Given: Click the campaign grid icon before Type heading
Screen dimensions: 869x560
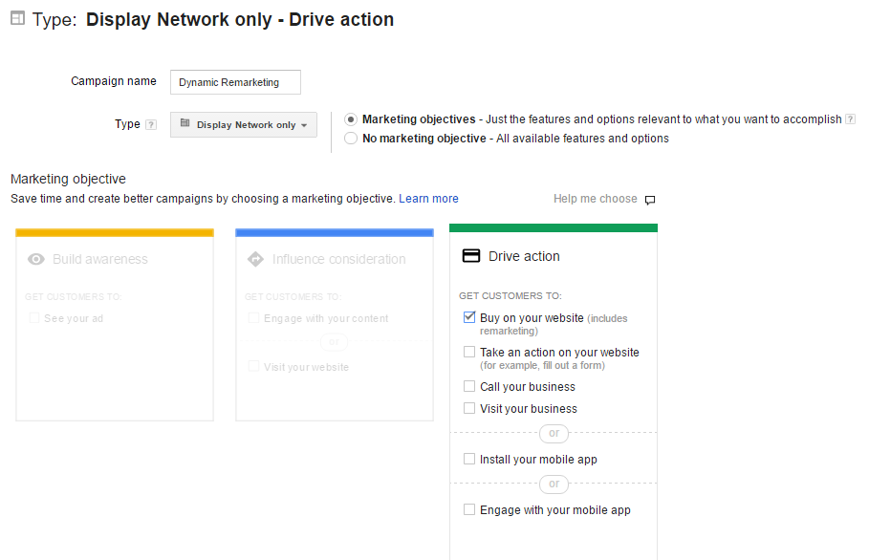Looking at the screenshot, I should pos(16,18).
